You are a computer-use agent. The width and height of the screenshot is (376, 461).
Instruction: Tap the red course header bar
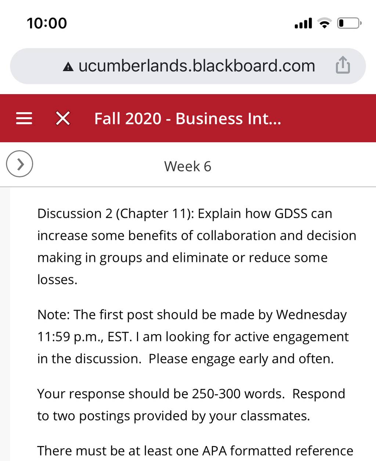click(188, 118)
